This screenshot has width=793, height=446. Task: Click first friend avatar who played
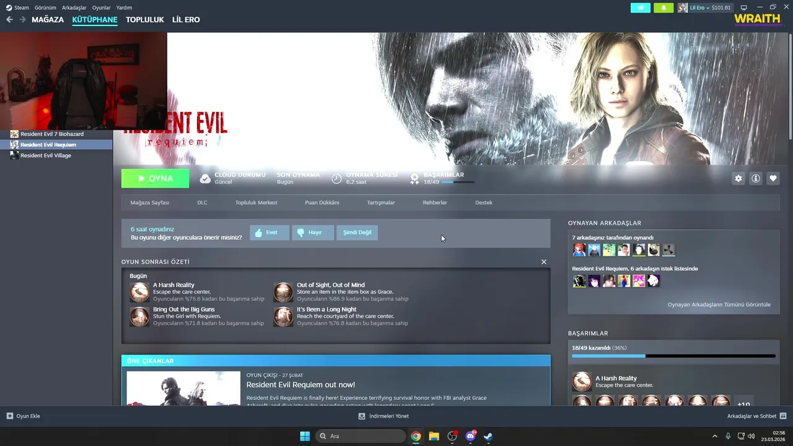click(x=579, y=250)
